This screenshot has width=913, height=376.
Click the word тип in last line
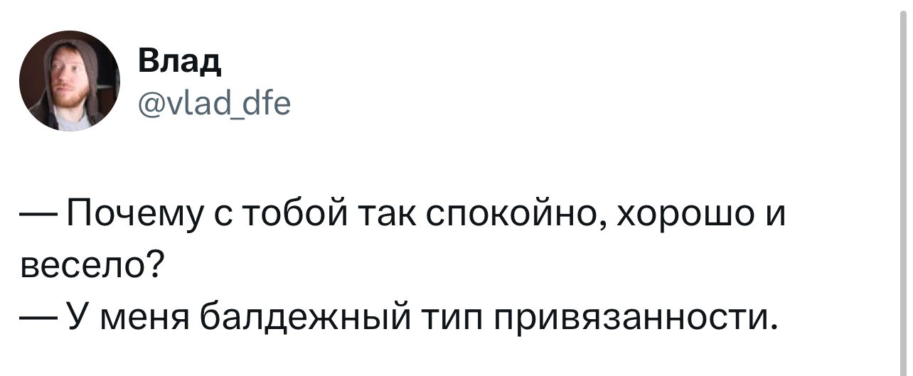point(454,316)
